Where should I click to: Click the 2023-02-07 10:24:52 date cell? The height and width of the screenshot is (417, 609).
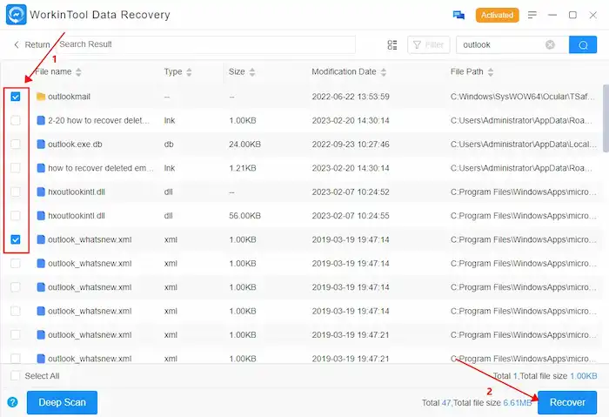click(351, 192)
